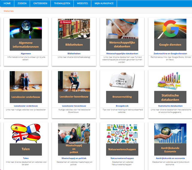Open the HOME menu tab
This screenshot has height=170, width=192.
pos(7,4)
